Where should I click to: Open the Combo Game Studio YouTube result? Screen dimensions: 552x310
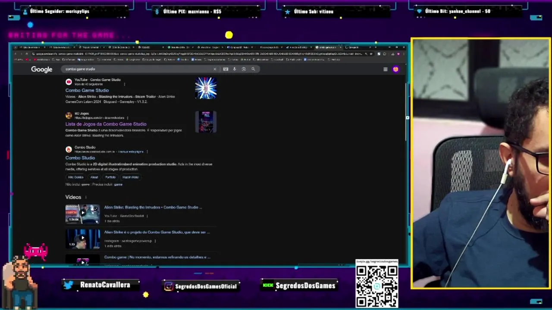click(x=87, y=90)
